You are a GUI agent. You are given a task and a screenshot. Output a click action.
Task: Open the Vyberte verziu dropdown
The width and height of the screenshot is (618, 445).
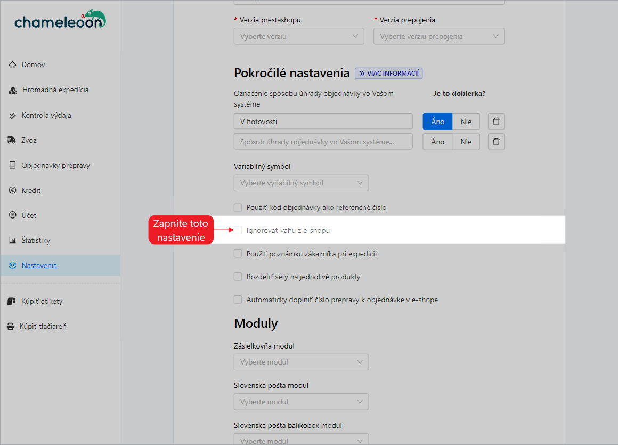coord(298,36)
